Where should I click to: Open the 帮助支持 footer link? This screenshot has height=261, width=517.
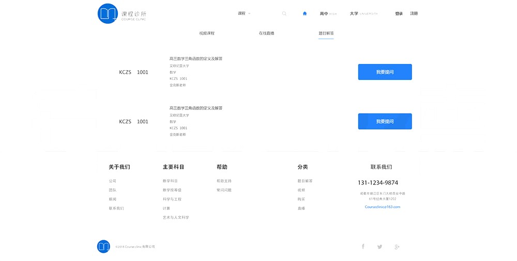coord(224,181)
